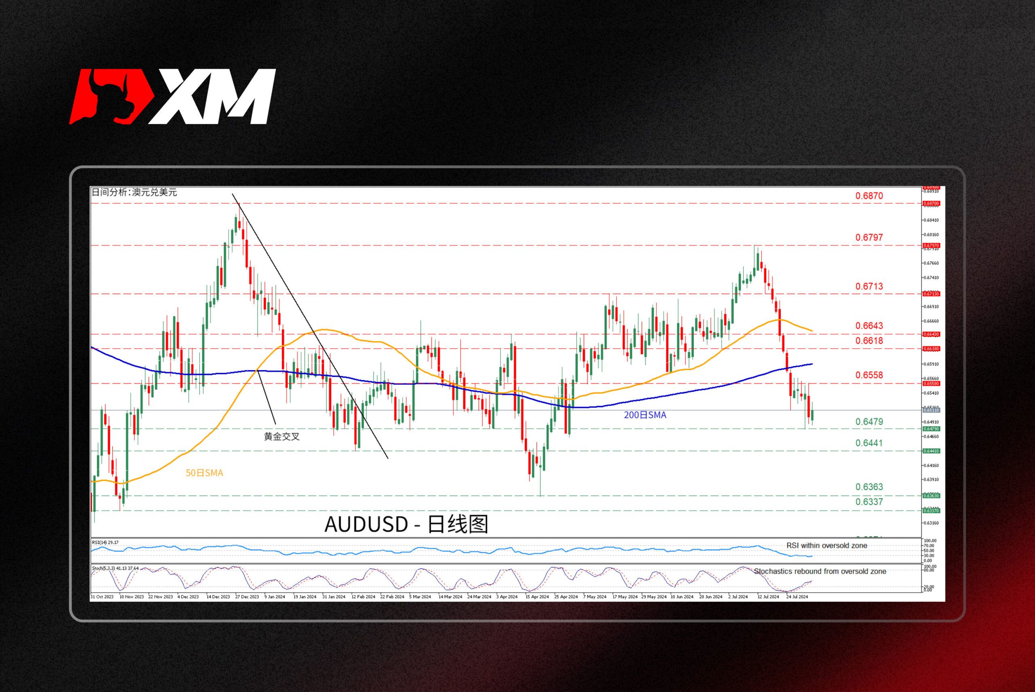The image size is (1035, 692).
Task: Click the '24 Jul 2024' date label
Action: coord(797,597)
